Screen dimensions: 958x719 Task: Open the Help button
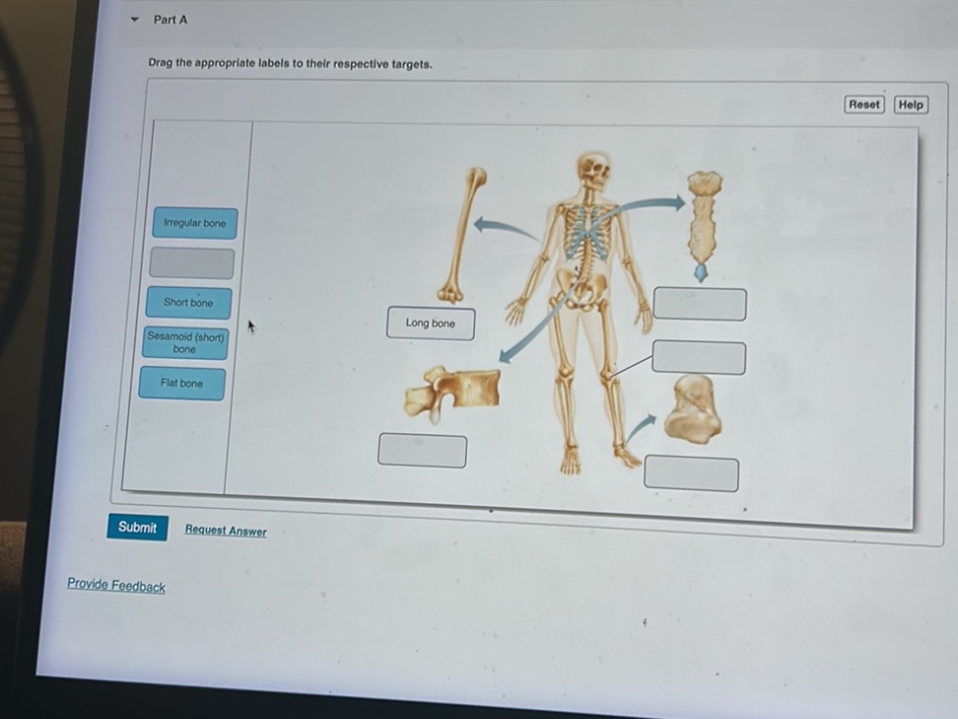911,105
